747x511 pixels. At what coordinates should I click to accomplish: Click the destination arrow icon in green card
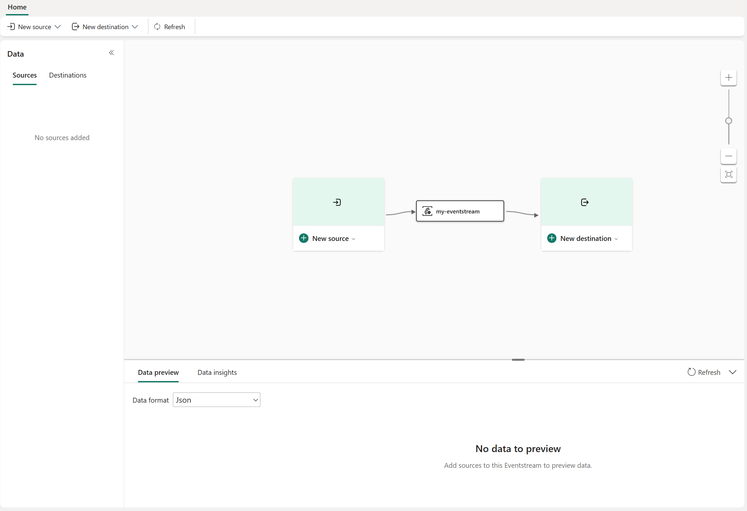click(585, 202)
